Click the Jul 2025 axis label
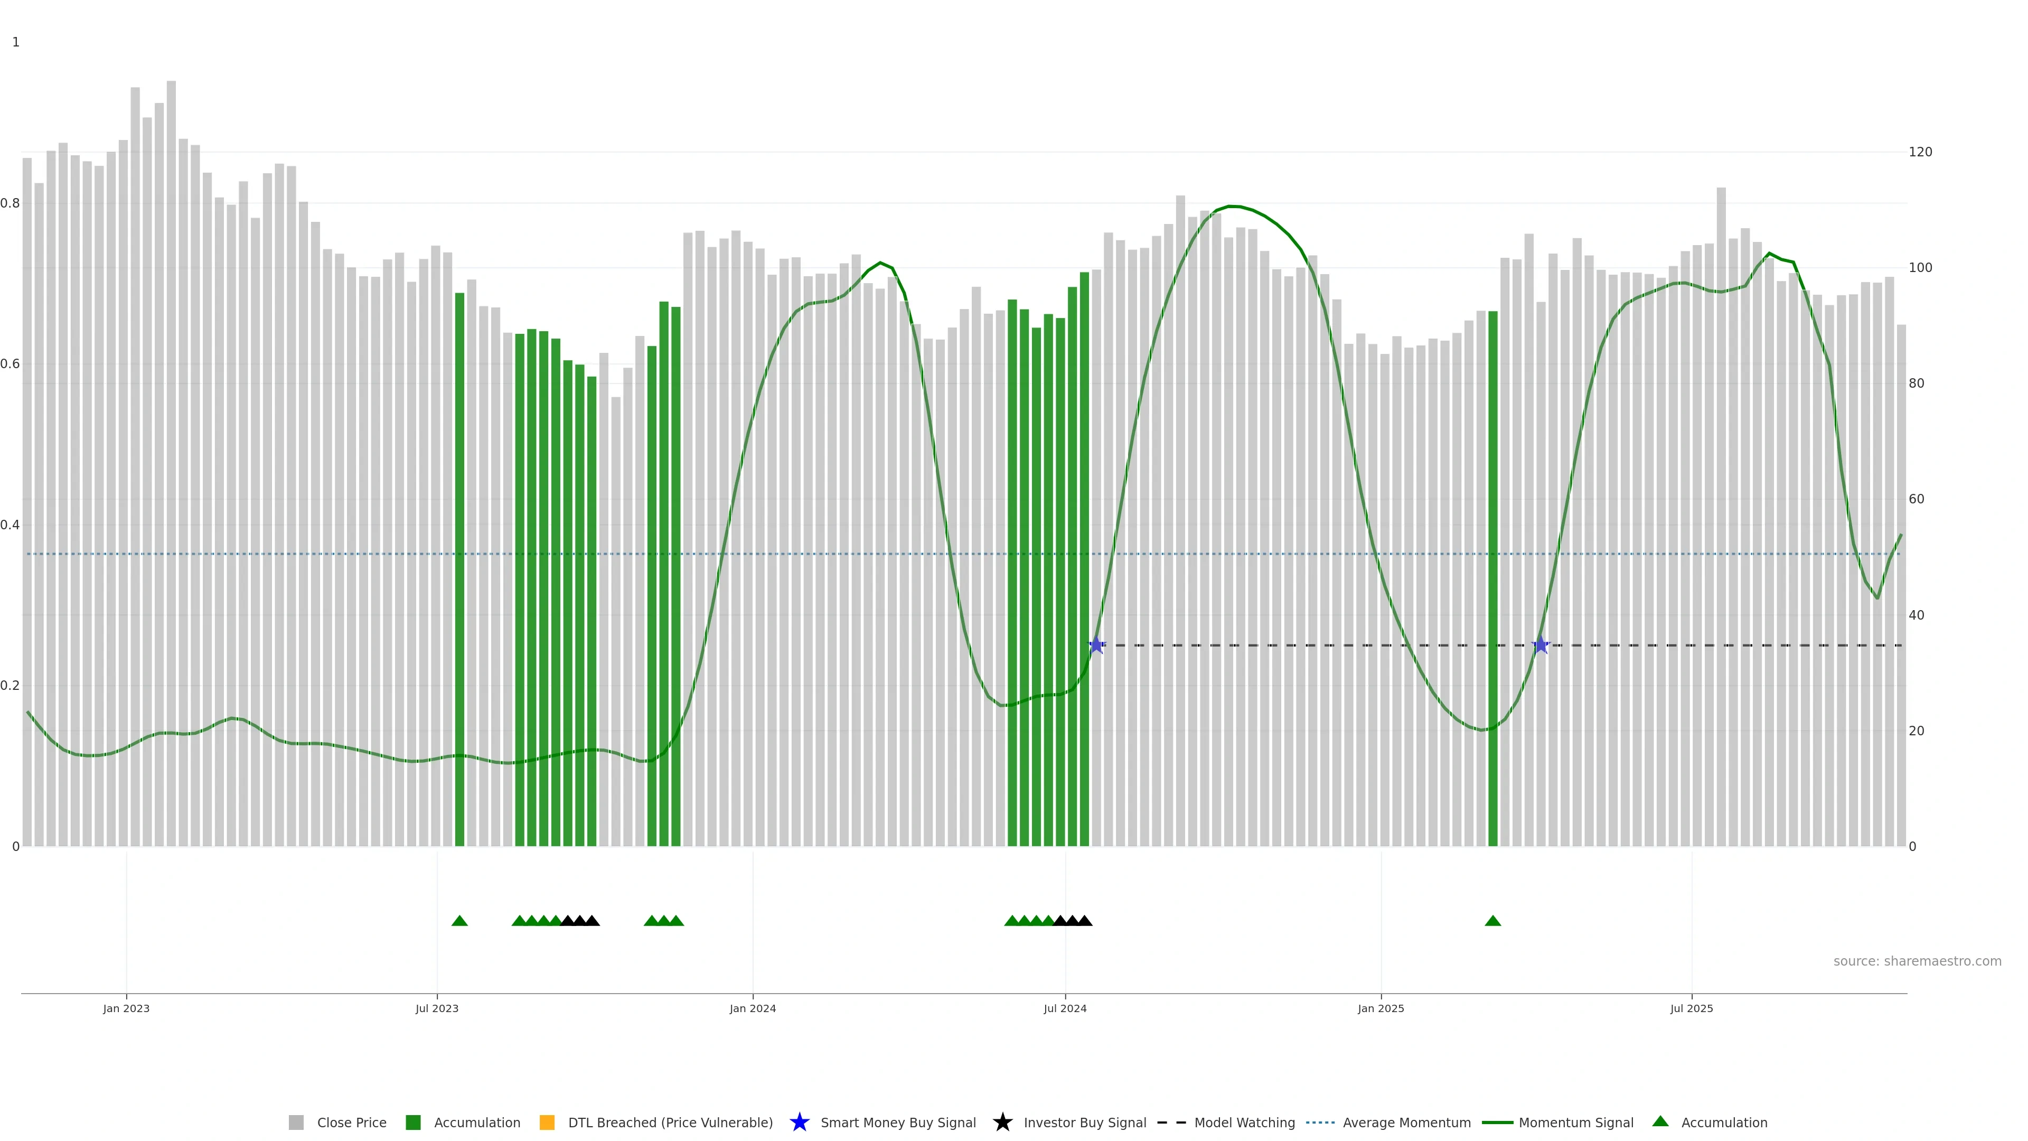Viewport: 2028px width, 1141px height. pyautogui.click(x=1691, y=1009)
